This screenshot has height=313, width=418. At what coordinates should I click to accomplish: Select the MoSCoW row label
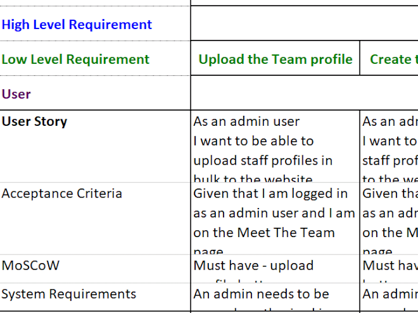95,269
